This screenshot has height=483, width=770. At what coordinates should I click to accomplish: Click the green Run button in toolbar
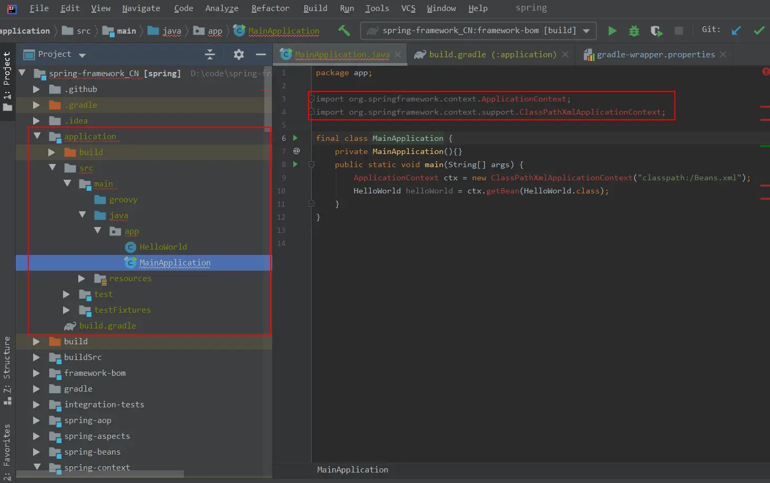[x=612, y=31]
